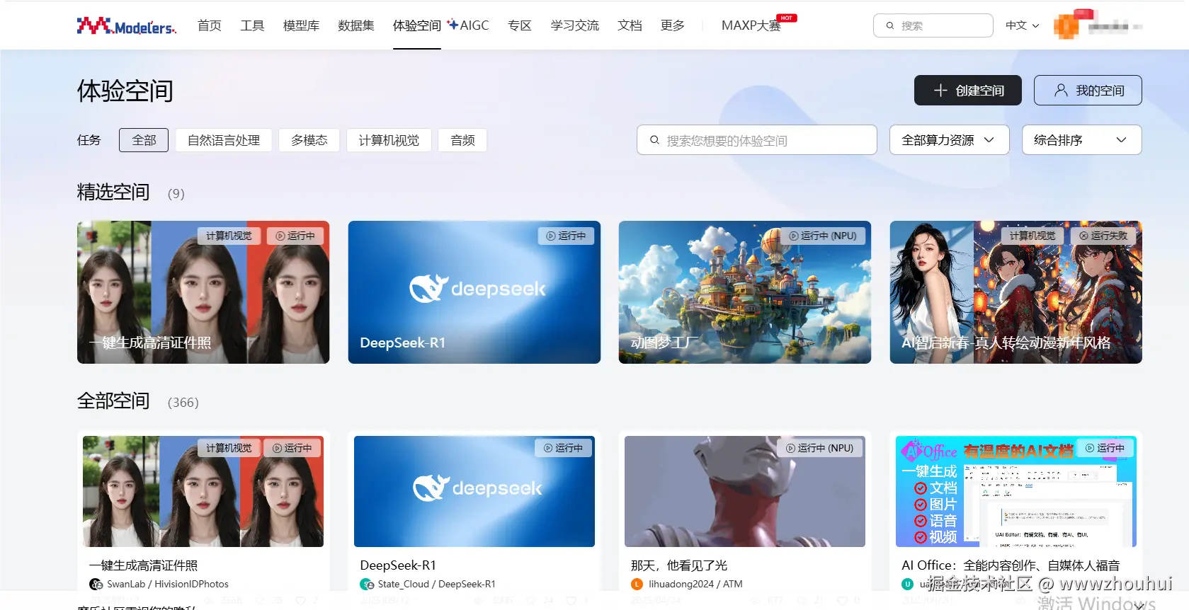Filter spaces by 多模态

click(x=309, y=140)
